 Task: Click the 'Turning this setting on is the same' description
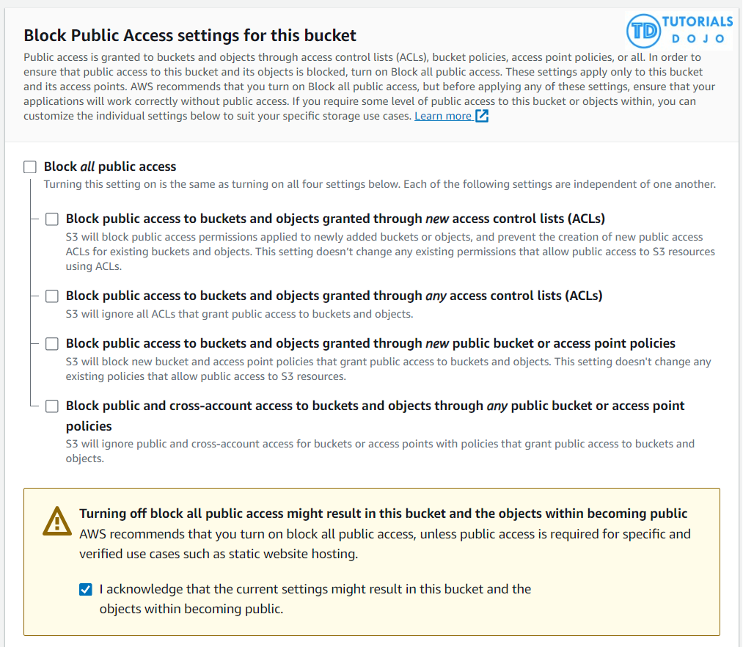pyautogui.click(x=379, y=184)
